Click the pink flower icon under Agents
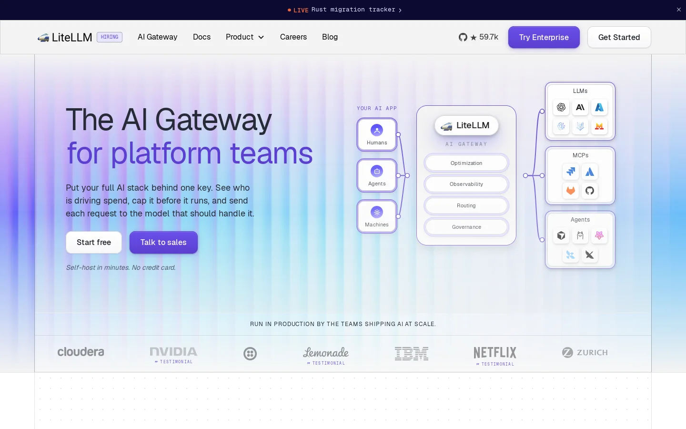Viewport: 686px width, 429px height. click(599, 235)
